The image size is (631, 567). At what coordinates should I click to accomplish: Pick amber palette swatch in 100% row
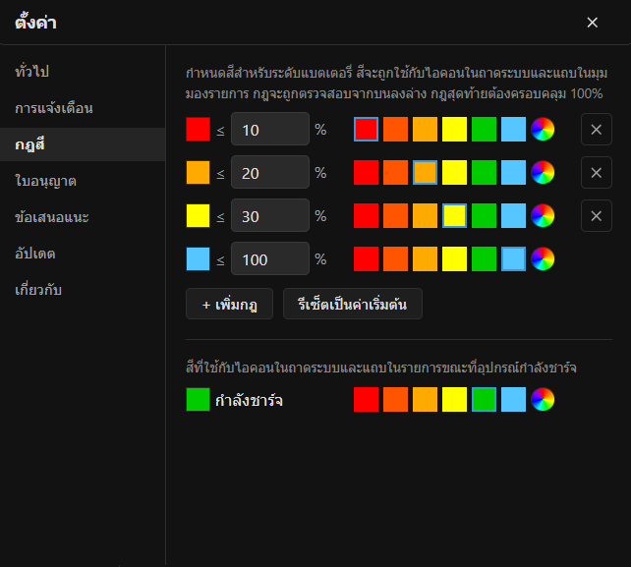(x=425, y=258)
